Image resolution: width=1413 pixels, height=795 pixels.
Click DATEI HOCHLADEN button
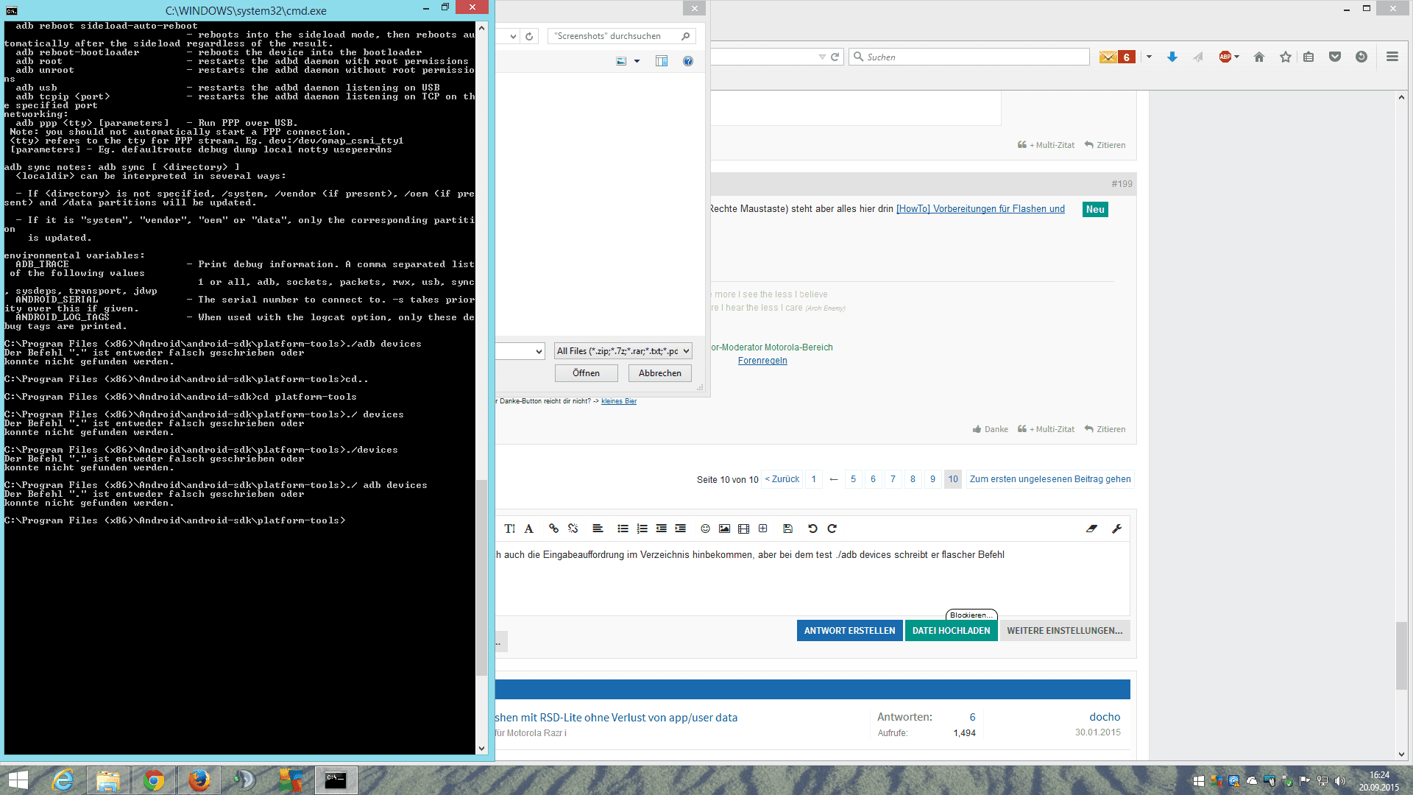coord(951,631)
